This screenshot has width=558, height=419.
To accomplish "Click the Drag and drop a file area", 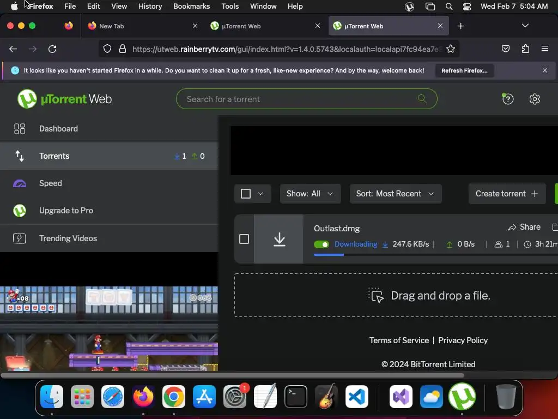I will 396,295.
